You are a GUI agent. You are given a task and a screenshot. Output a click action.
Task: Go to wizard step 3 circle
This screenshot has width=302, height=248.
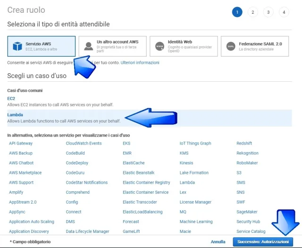[x=268, y=12]
